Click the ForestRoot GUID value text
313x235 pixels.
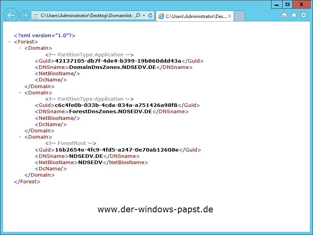117,150
